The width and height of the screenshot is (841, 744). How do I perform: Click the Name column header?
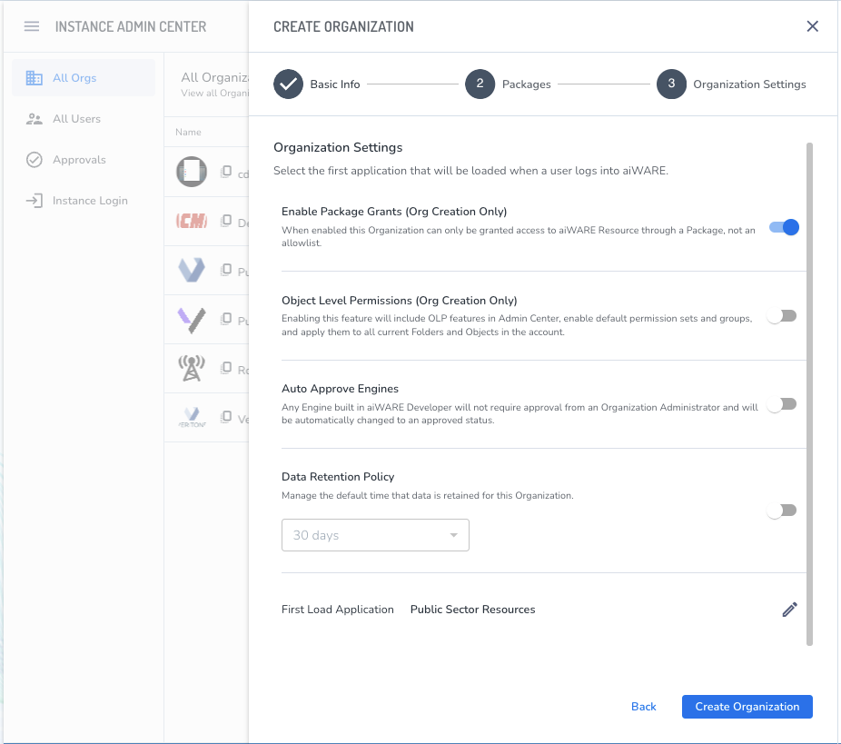tap(188, 132)
